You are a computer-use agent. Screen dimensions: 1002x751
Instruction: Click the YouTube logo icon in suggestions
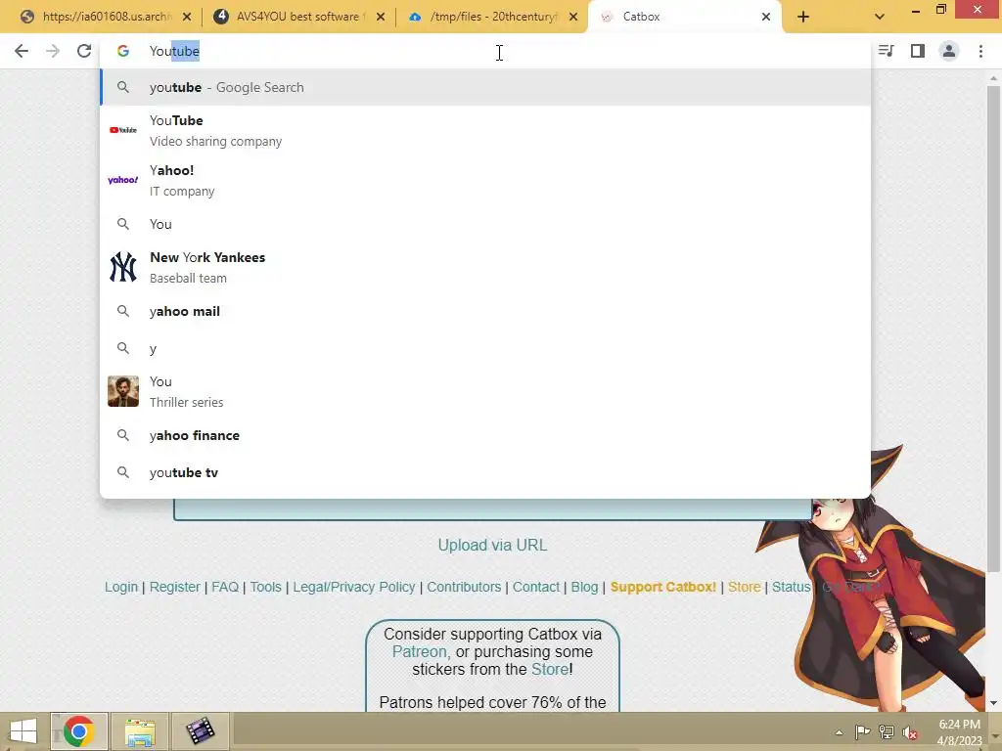tap(122, 130)
